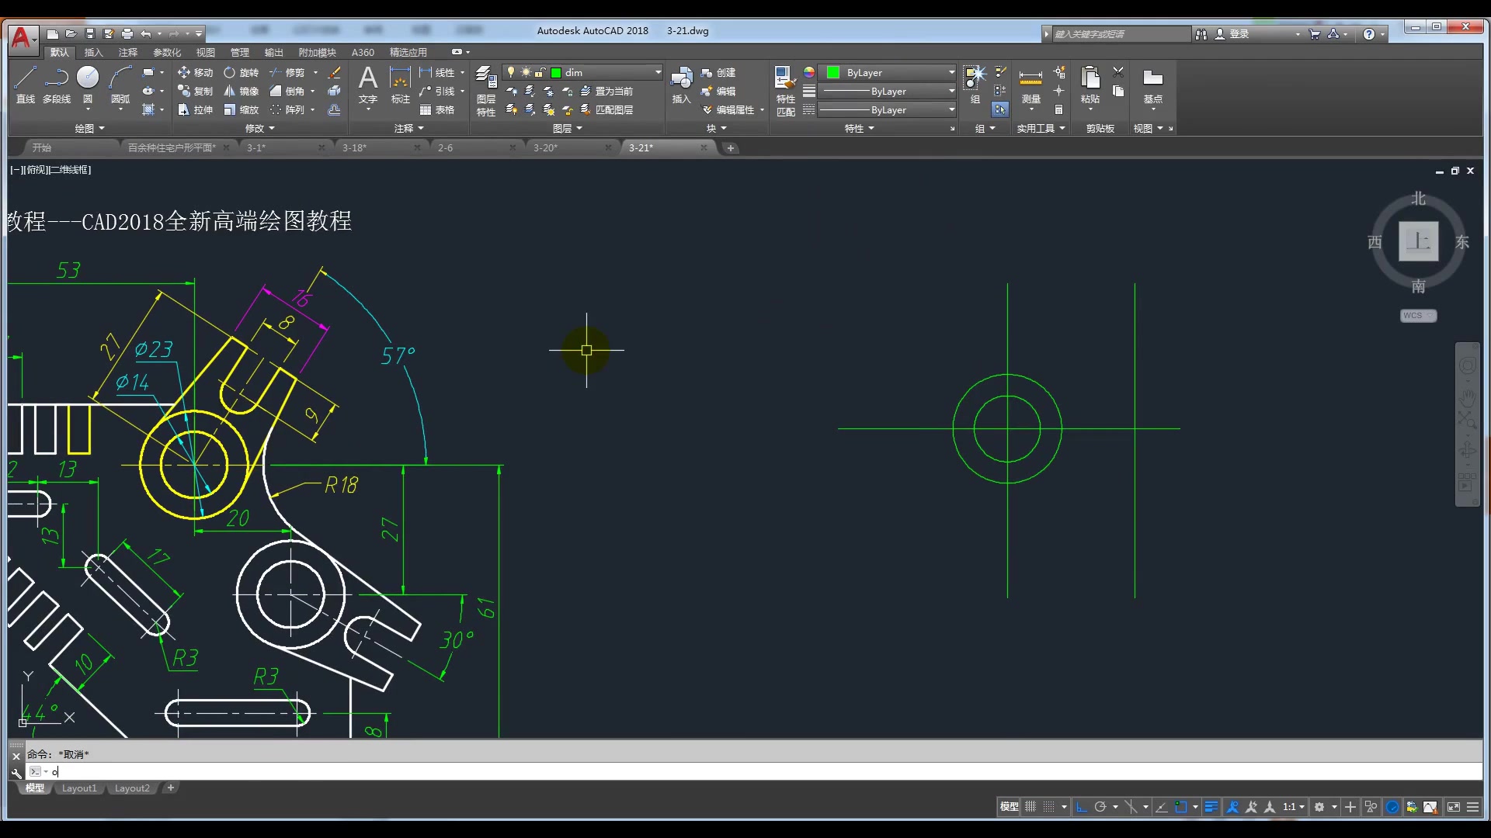
Task: Switch to the 3-20 drawing tab
Action: click(x=545, y=147)
